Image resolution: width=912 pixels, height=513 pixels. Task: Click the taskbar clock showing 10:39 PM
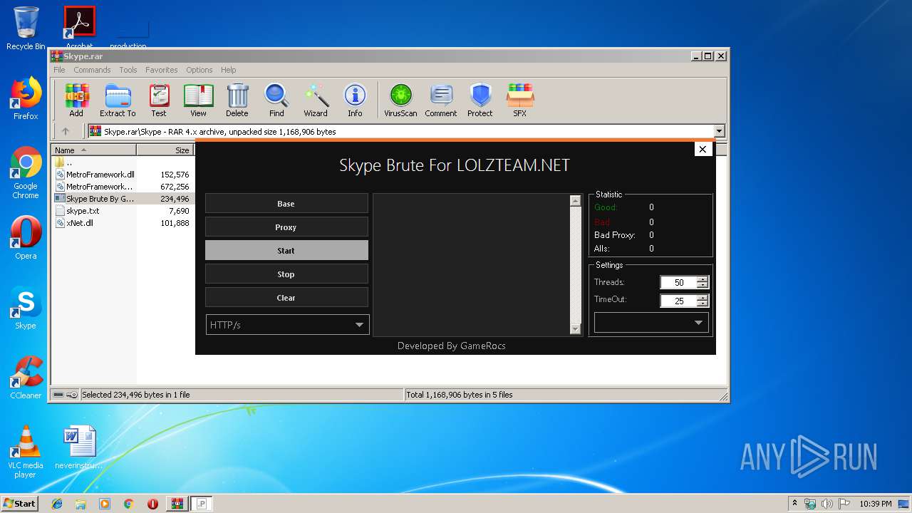pos(875,504)
